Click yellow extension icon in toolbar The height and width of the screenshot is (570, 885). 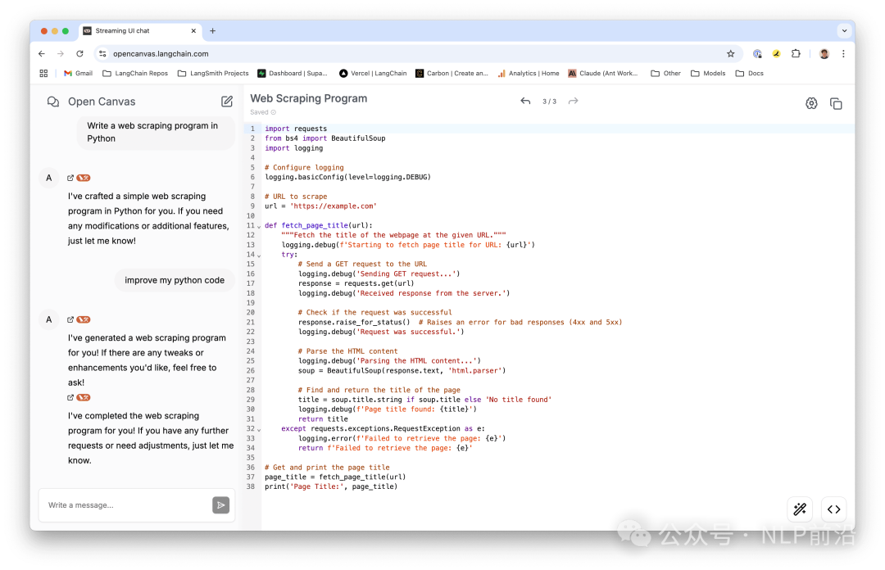777,53
